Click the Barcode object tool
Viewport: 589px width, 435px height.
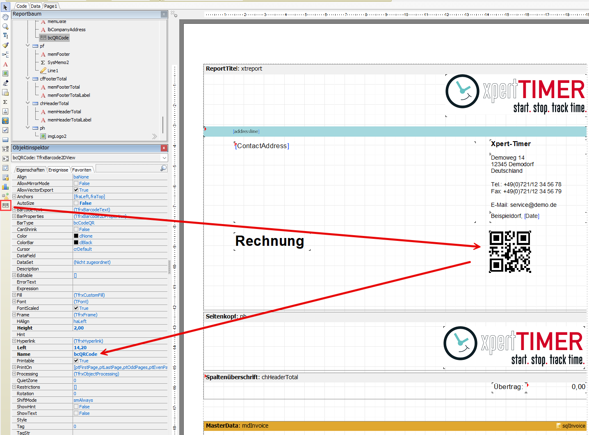pos(5,205)
